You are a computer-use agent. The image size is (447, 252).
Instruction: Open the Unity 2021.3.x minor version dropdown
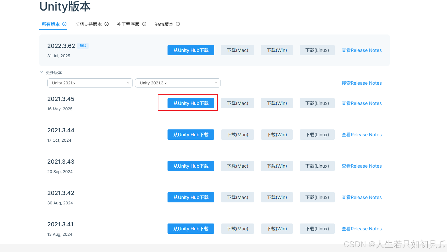178,83
